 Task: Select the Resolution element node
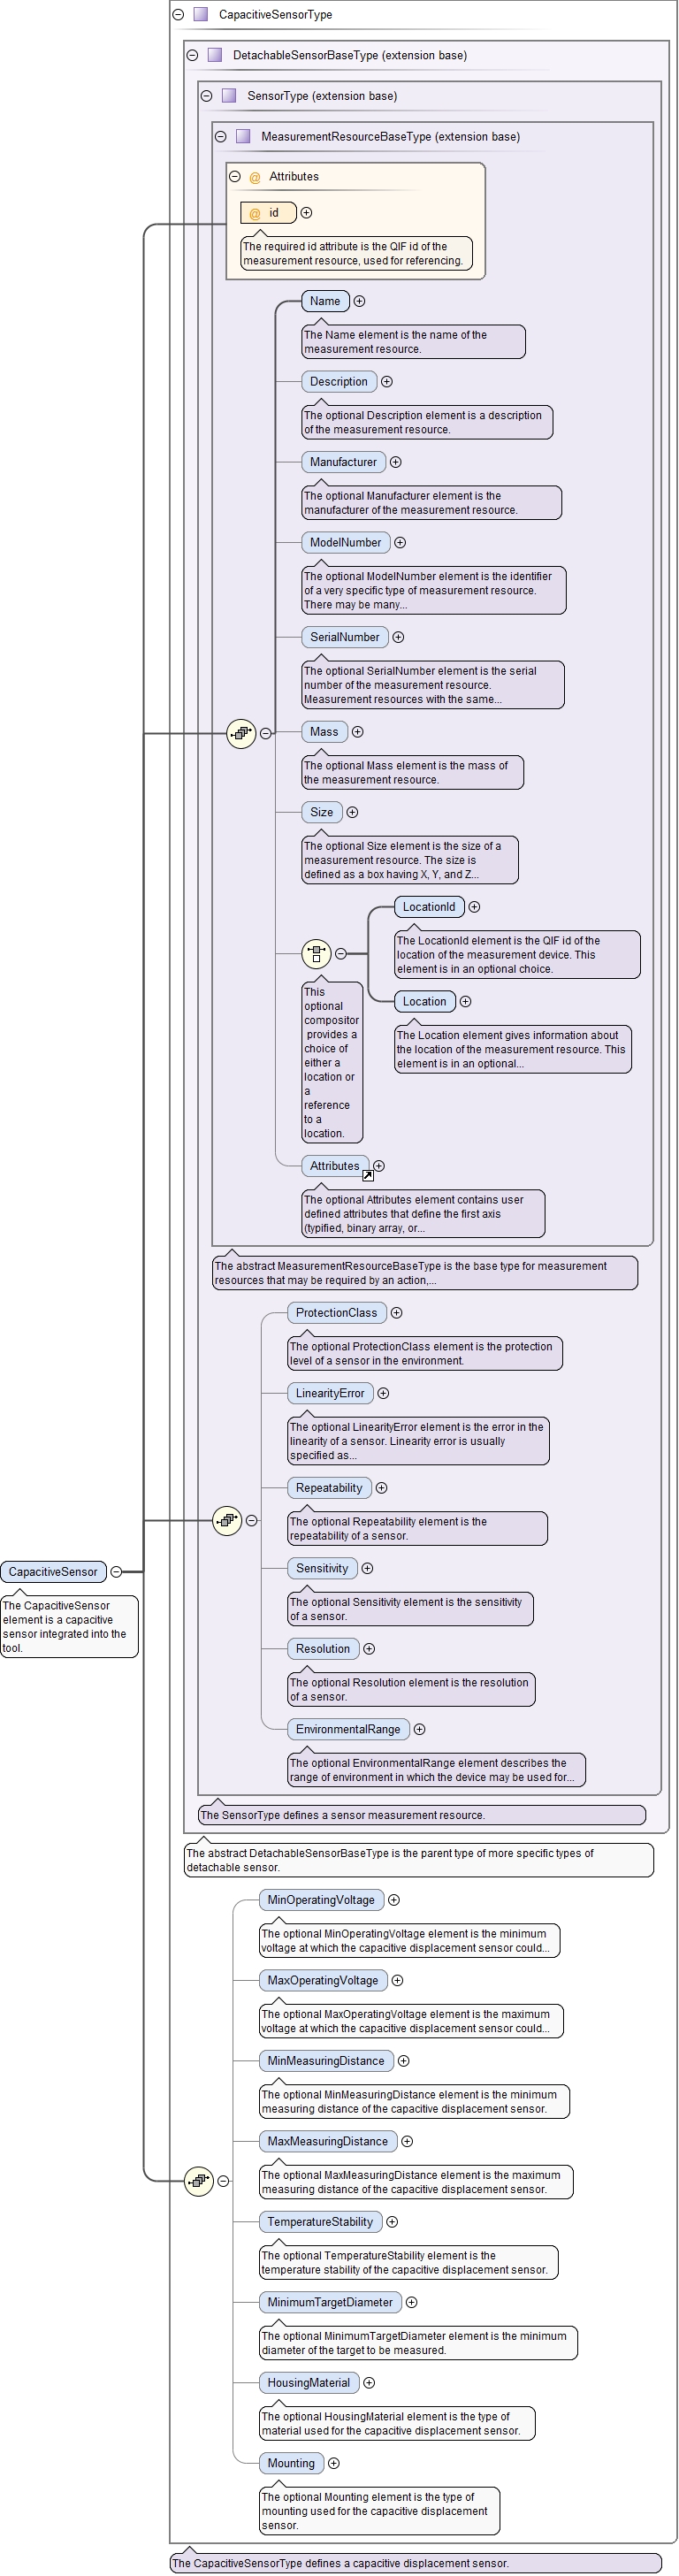323,1649
